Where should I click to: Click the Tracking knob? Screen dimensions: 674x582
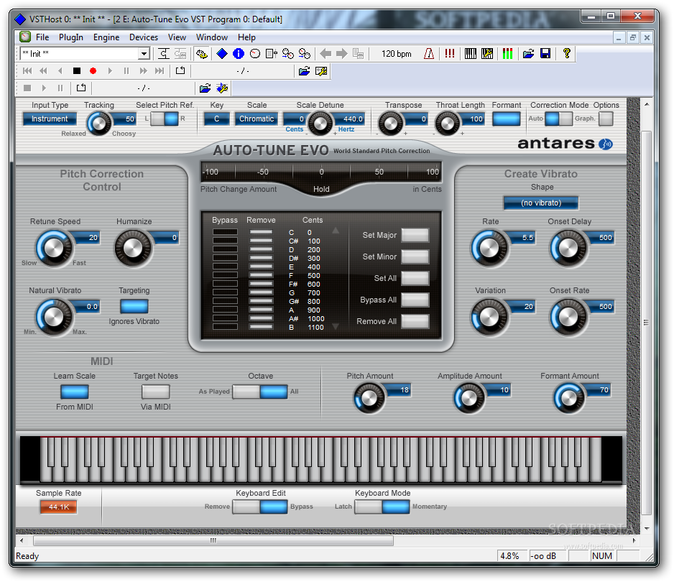[x=99, y=124]
